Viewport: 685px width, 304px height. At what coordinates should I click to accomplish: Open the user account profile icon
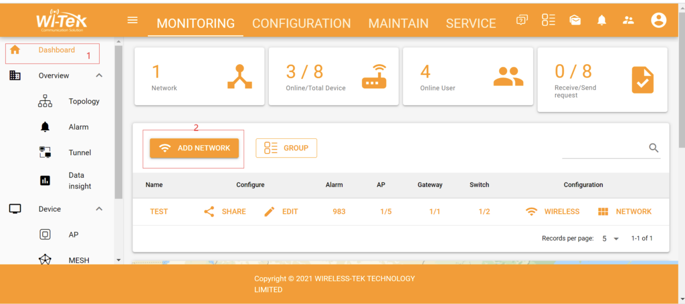coord(659,20)
